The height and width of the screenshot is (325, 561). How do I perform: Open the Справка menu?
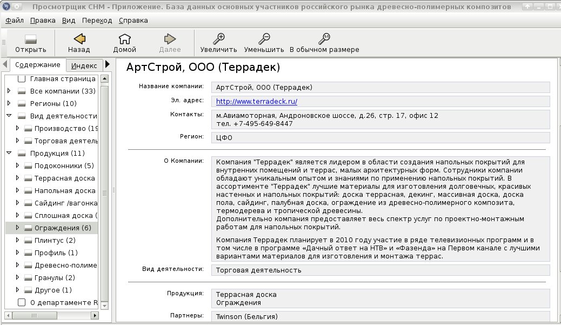coord(133,21)
